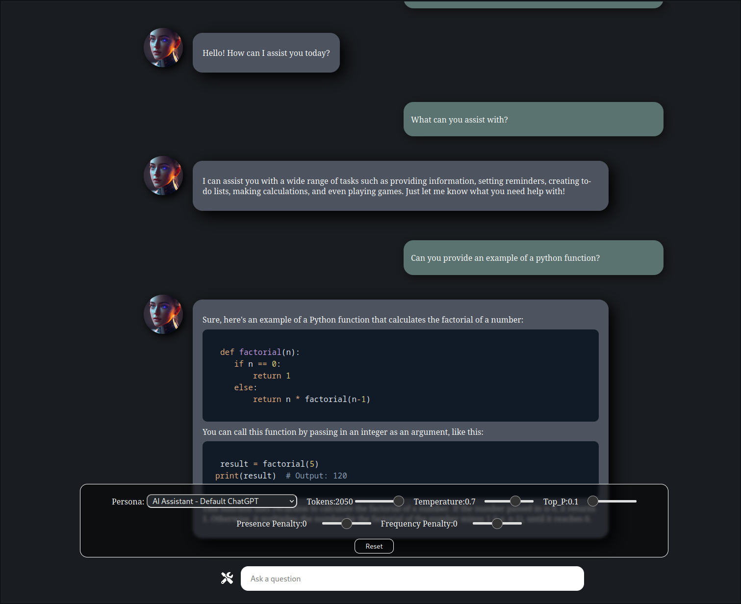741x604 pixels.
Task: Click the tools settings icon beside the question box
Action: click(227, 579)
